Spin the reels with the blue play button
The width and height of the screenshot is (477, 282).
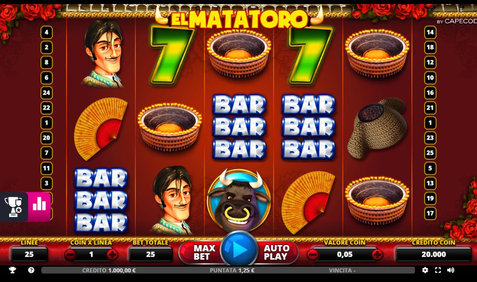click(239, 250)
